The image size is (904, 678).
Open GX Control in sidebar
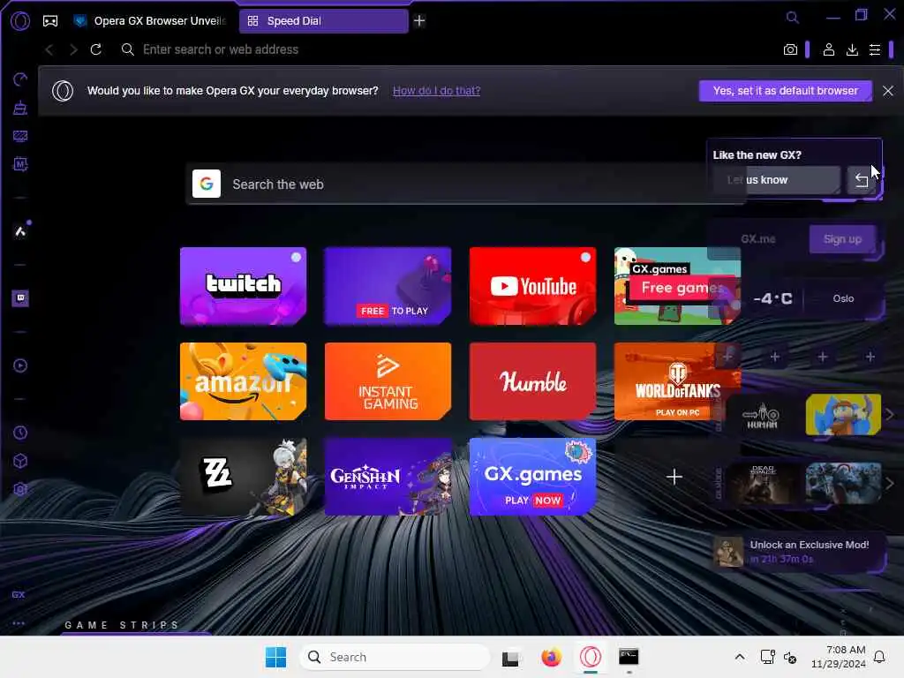(x=20, y=79)
